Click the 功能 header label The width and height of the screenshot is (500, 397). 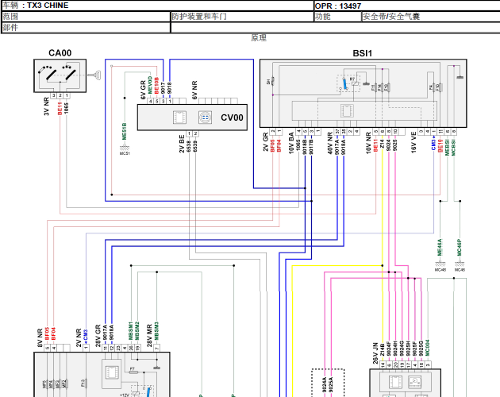pyautogui.click(x=323, y=16)
